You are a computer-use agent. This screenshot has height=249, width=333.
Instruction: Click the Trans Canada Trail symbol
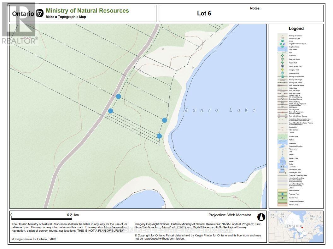pos(282,66)
